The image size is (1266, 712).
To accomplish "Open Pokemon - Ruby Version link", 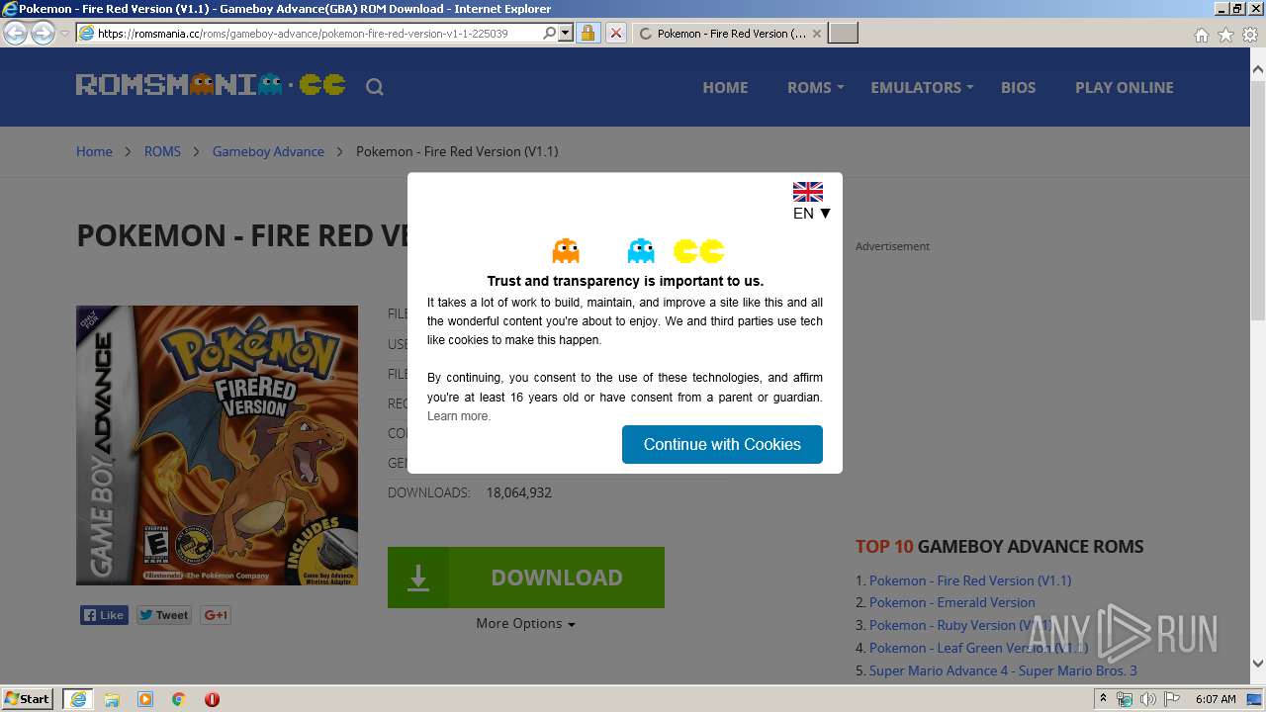I will [x=959, y=625].
